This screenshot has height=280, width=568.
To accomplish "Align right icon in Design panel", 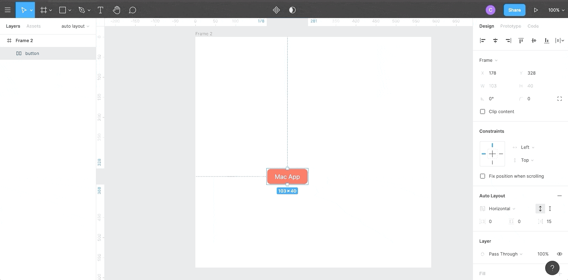I will (x=508, y=41).
